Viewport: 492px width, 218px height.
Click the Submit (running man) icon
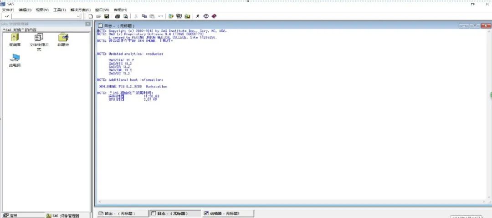click(198, 16)
